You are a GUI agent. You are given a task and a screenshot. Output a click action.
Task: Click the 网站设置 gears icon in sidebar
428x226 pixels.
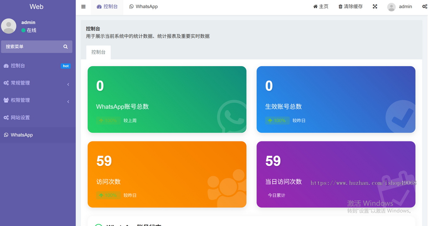point(6,118)
